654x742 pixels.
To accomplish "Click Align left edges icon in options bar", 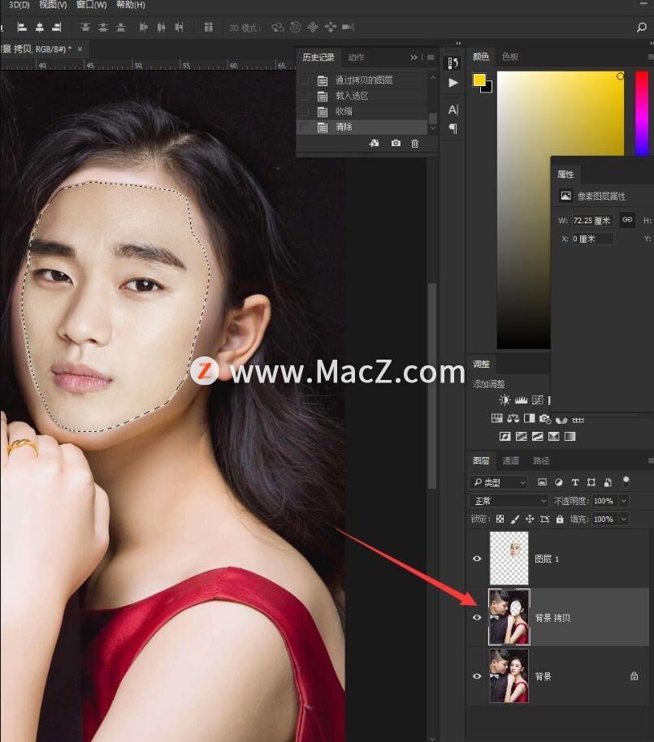I will pyautogui.click(x=22, y=28).
